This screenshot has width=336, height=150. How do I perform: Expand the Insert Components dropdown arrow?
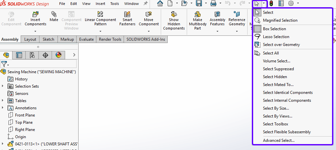36,31
